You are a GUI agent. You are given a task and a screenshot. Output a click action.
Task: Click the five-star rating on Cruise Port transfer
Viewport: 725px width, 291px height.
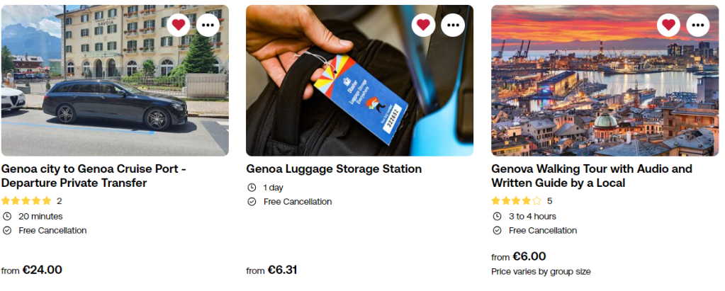(x=27, y=201)
